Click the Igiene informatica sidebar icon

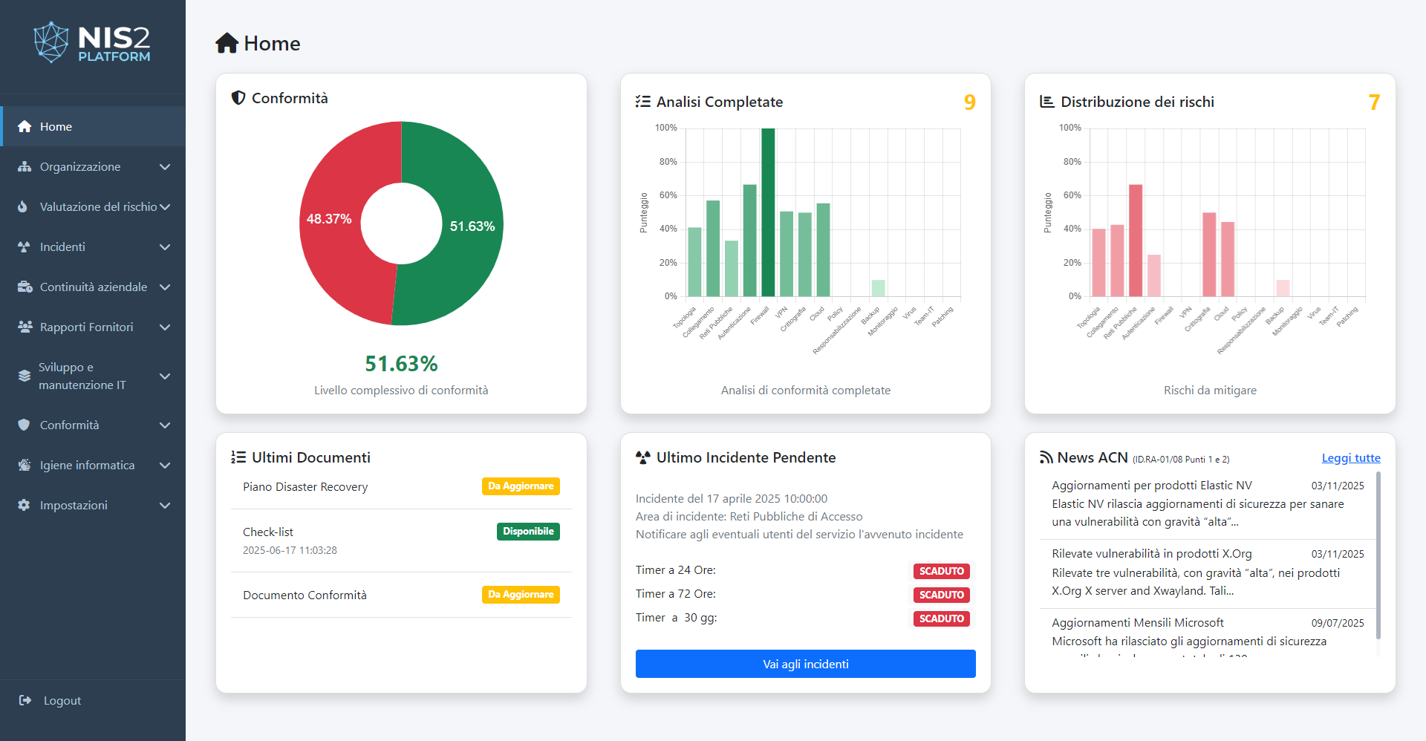coord(25,466)
